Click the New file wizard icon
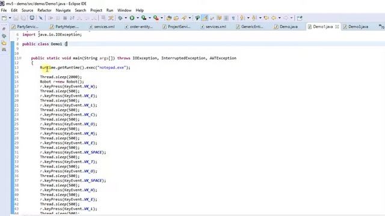The height and width of the screenshot is (216, 385). pos(4,18)
